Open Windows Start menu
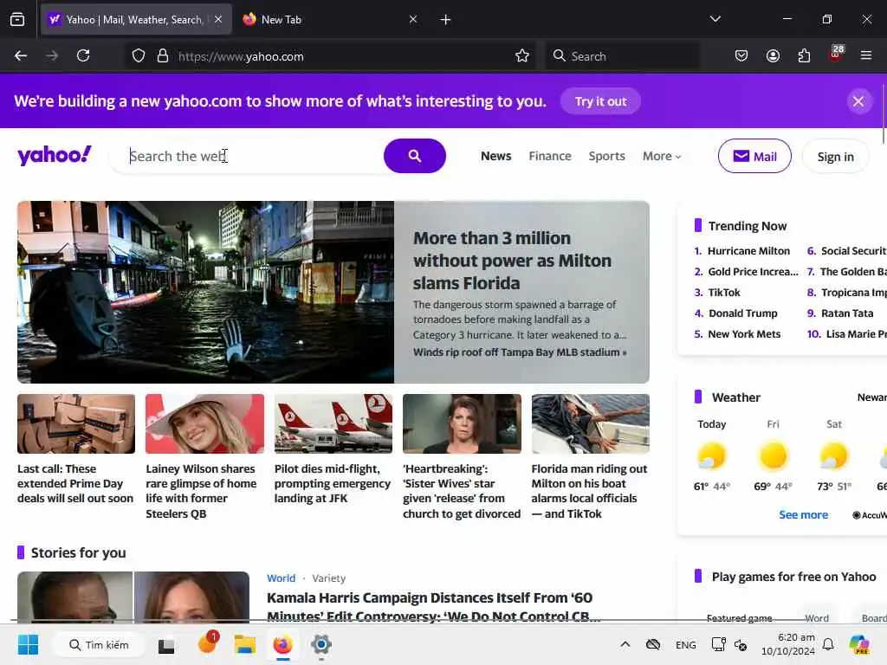 point(28,644)
